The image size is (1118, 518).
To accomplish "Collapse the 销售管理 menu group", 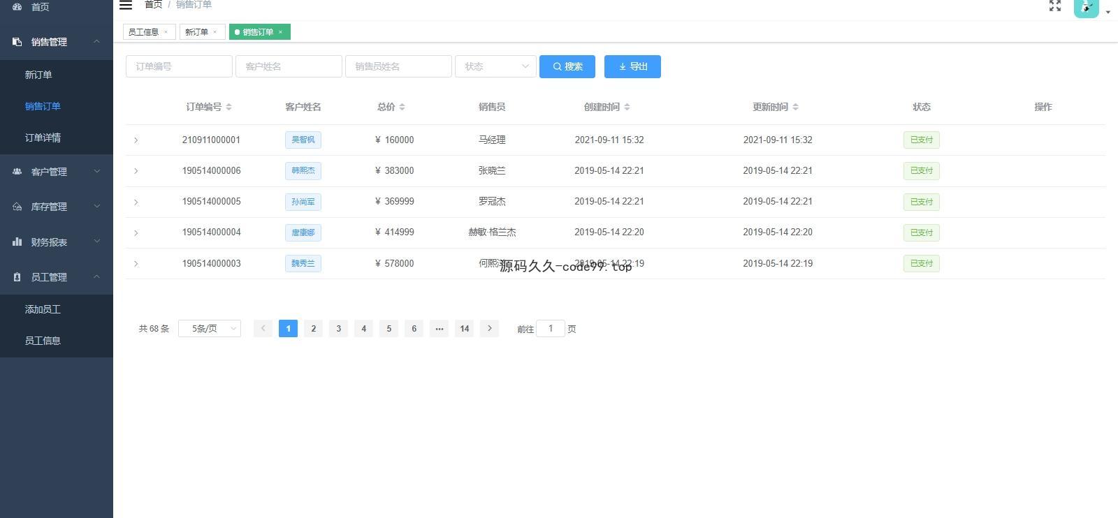I will (x=97, y=42).
